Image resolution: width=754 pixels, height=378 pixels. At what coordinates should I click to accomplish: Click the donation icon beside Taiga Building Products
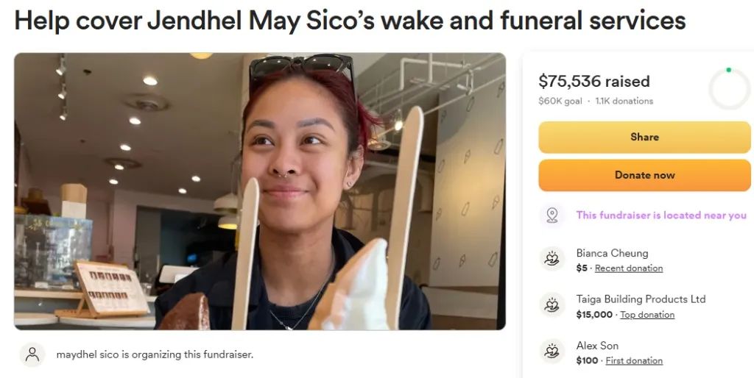click(x=552, y=305)
